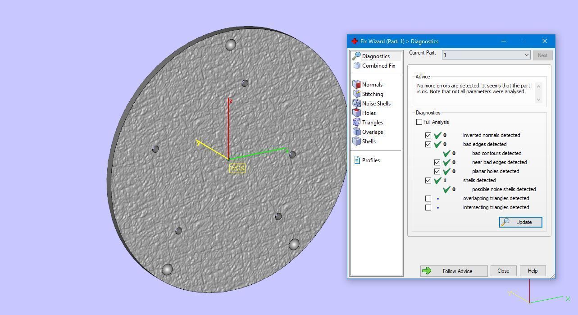Click the Holes cube icon
Screen dimensions: 578x315
pyautogui.click(x=356, y=113)
